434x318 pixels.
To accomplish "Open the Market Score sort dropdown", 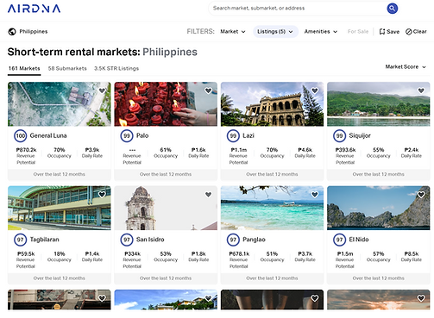I will click(x=406, y=67).
